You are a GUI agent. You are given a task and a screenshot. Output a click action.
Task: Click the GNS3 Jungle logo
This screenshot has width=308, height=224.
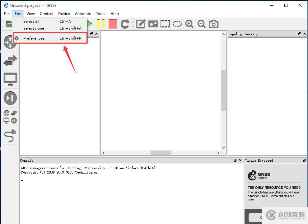(259, 175)
